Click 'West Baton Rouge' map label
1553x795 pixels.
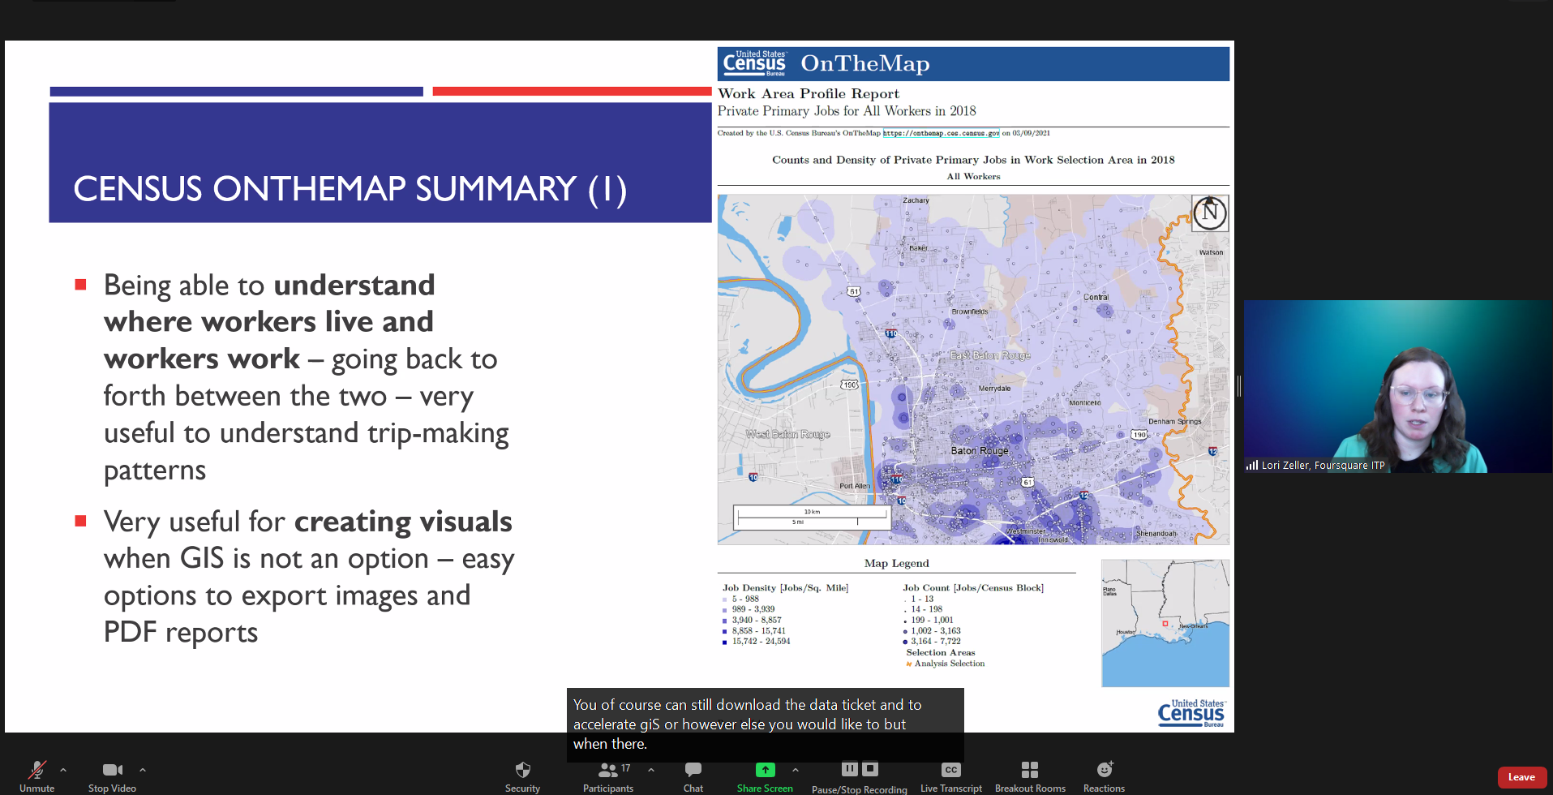coord(788,434)
